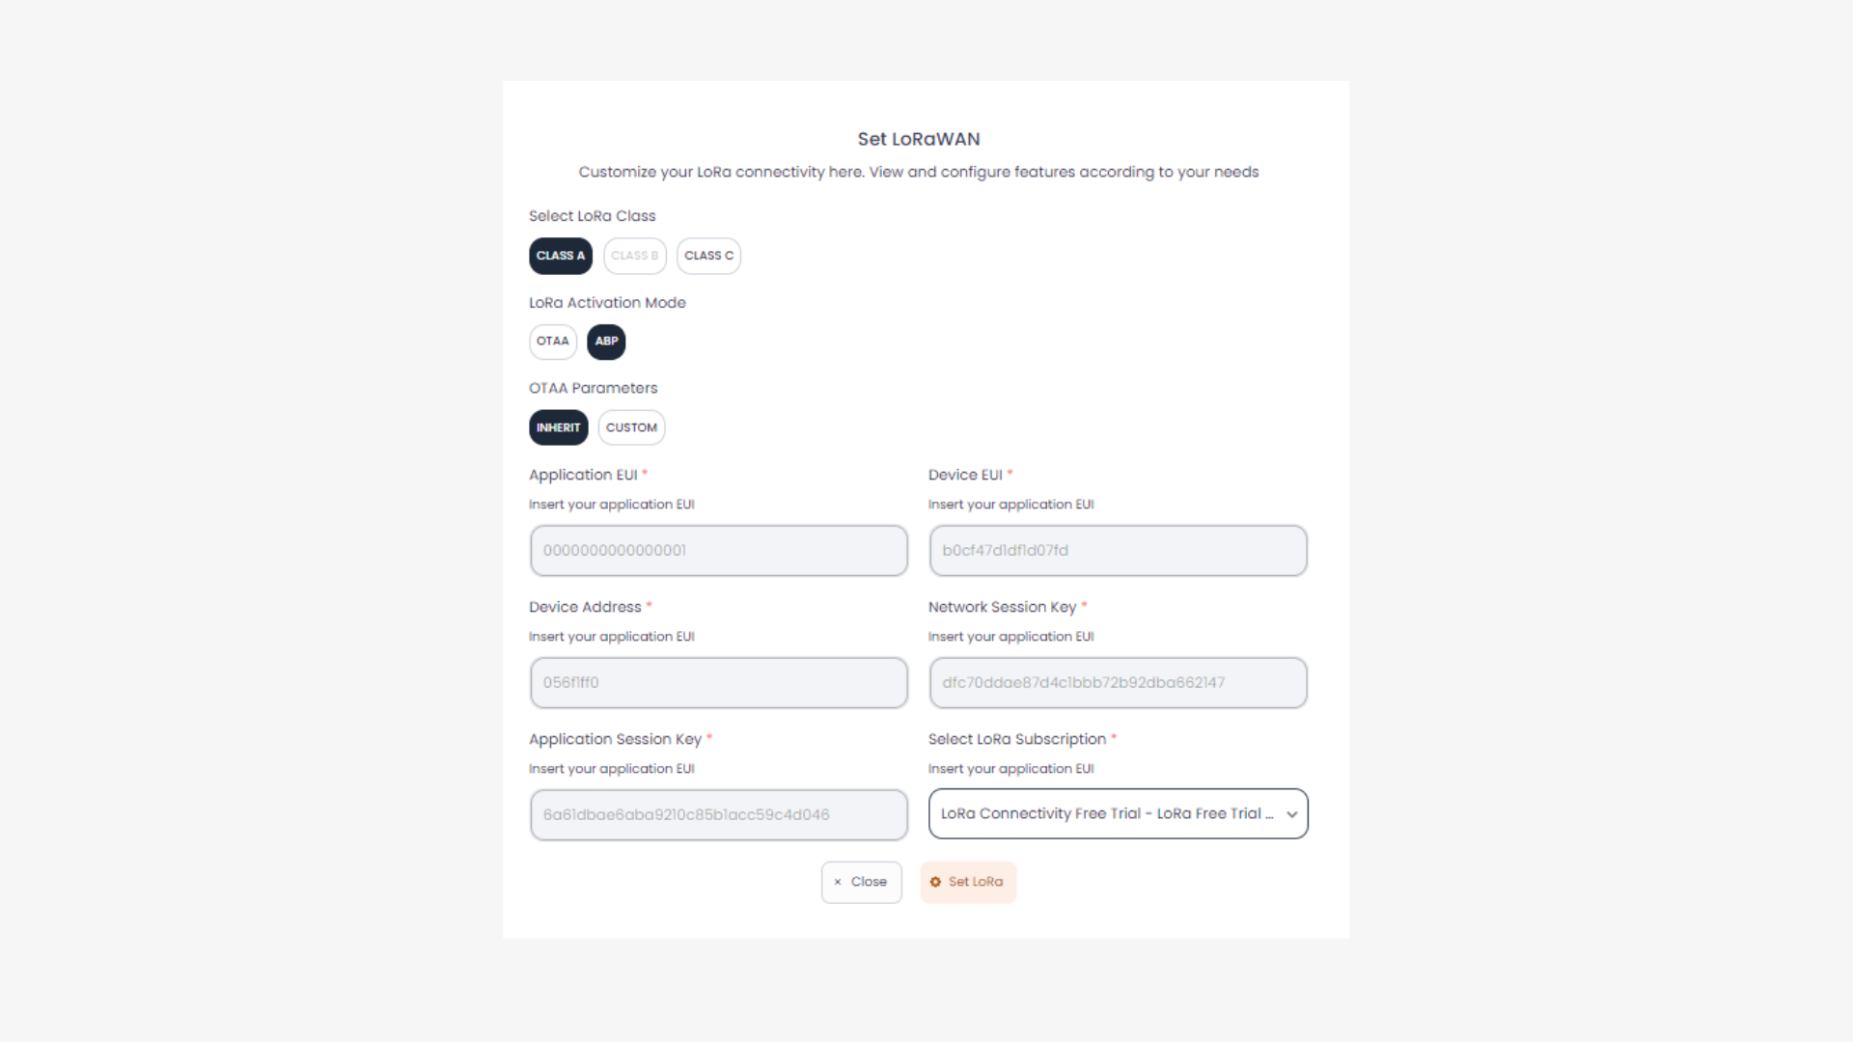
Task: Click the Set LoRa button
Action: tap(968, 881)
